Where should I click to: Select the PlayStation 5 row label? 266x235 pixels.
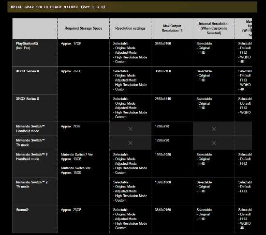pos(27,46)
